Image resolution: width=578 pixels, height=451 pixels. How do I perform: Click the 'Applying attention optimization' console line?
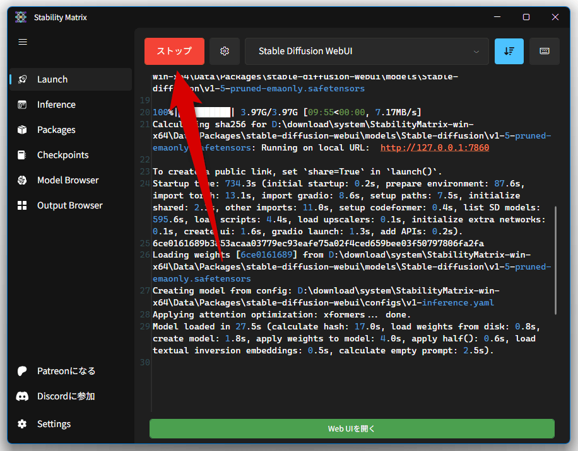pyautogui.click(x=281, y=315)
